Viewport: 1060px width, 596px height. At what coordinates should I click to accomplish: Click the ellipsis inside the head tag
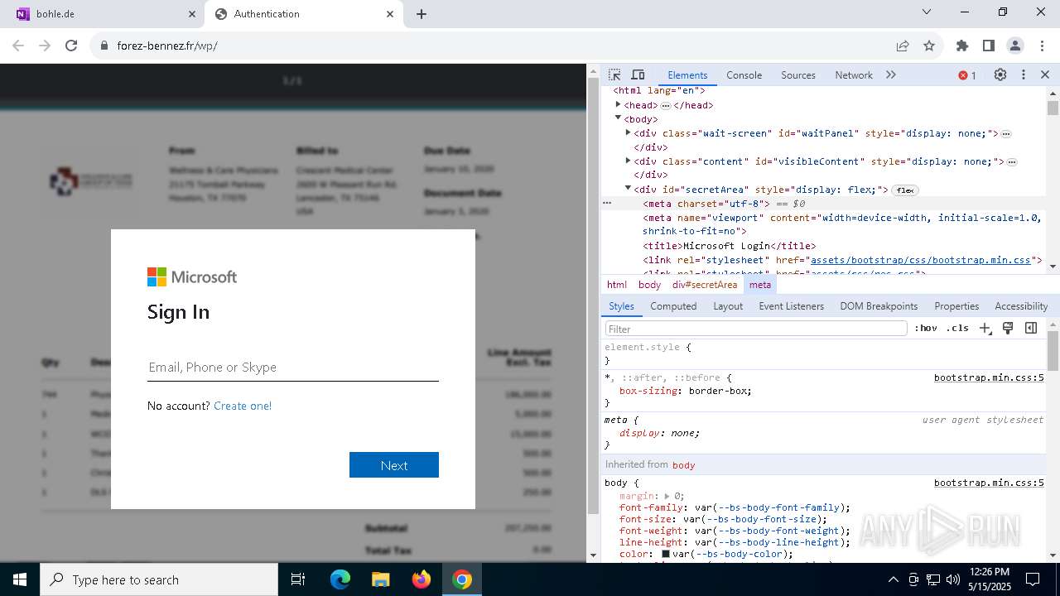pyautogui.click(x=666, y=106)
